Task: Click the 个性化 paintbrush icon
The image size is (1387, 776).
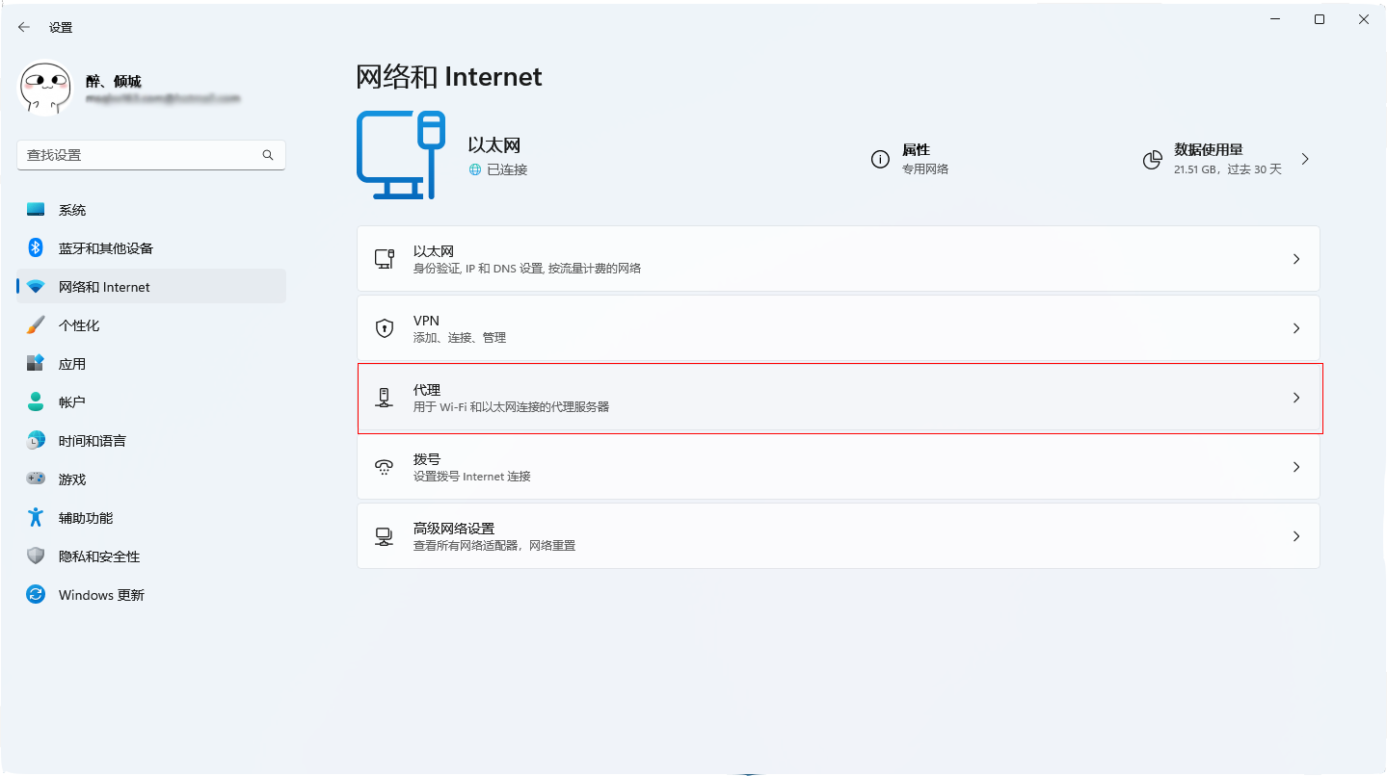Action: point(36,325)
